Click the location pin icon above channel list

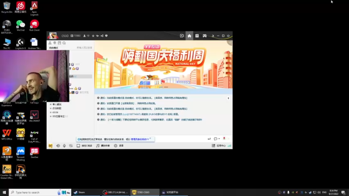pos(55,43)
